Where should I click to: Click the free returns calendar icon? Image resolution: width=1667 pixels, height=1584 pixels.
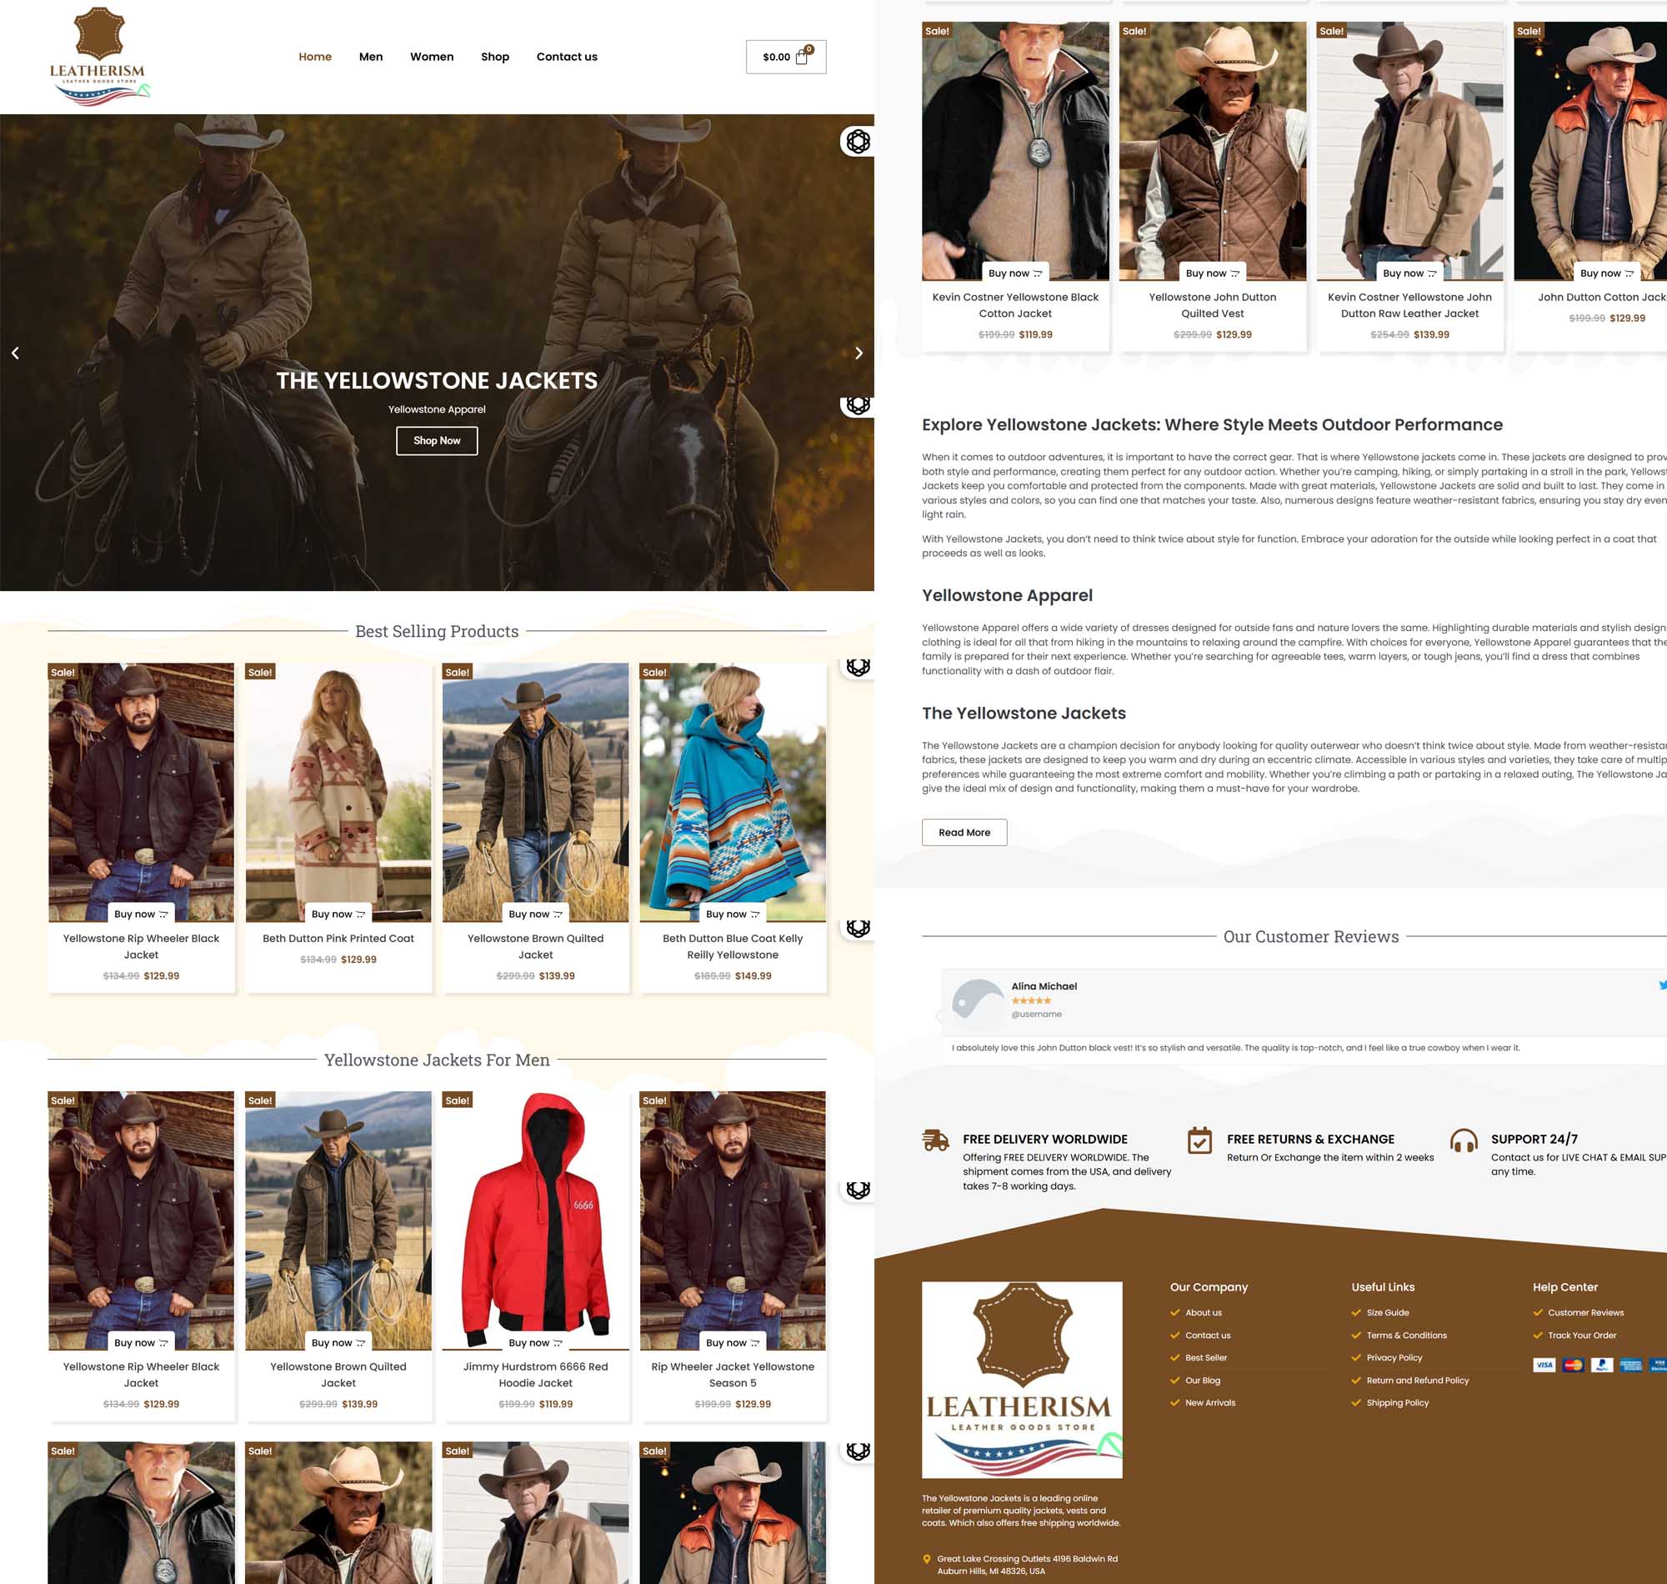[1199, 1140]
